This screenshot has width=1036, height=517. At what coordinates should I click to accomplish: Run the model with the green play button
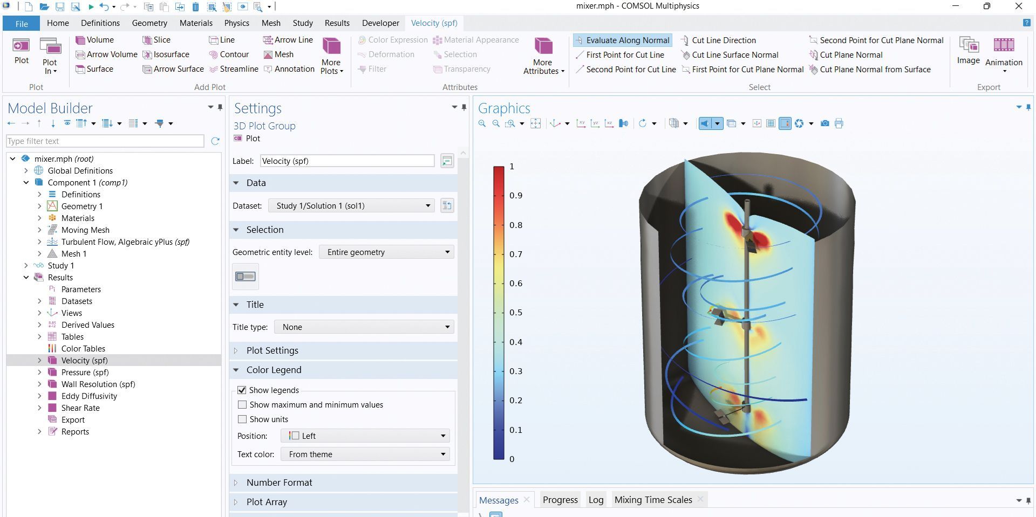coord(90,6)
